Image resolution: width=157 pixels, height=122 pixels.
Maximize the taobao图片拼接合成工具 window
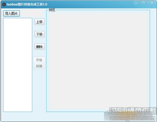tap(143, 3)
